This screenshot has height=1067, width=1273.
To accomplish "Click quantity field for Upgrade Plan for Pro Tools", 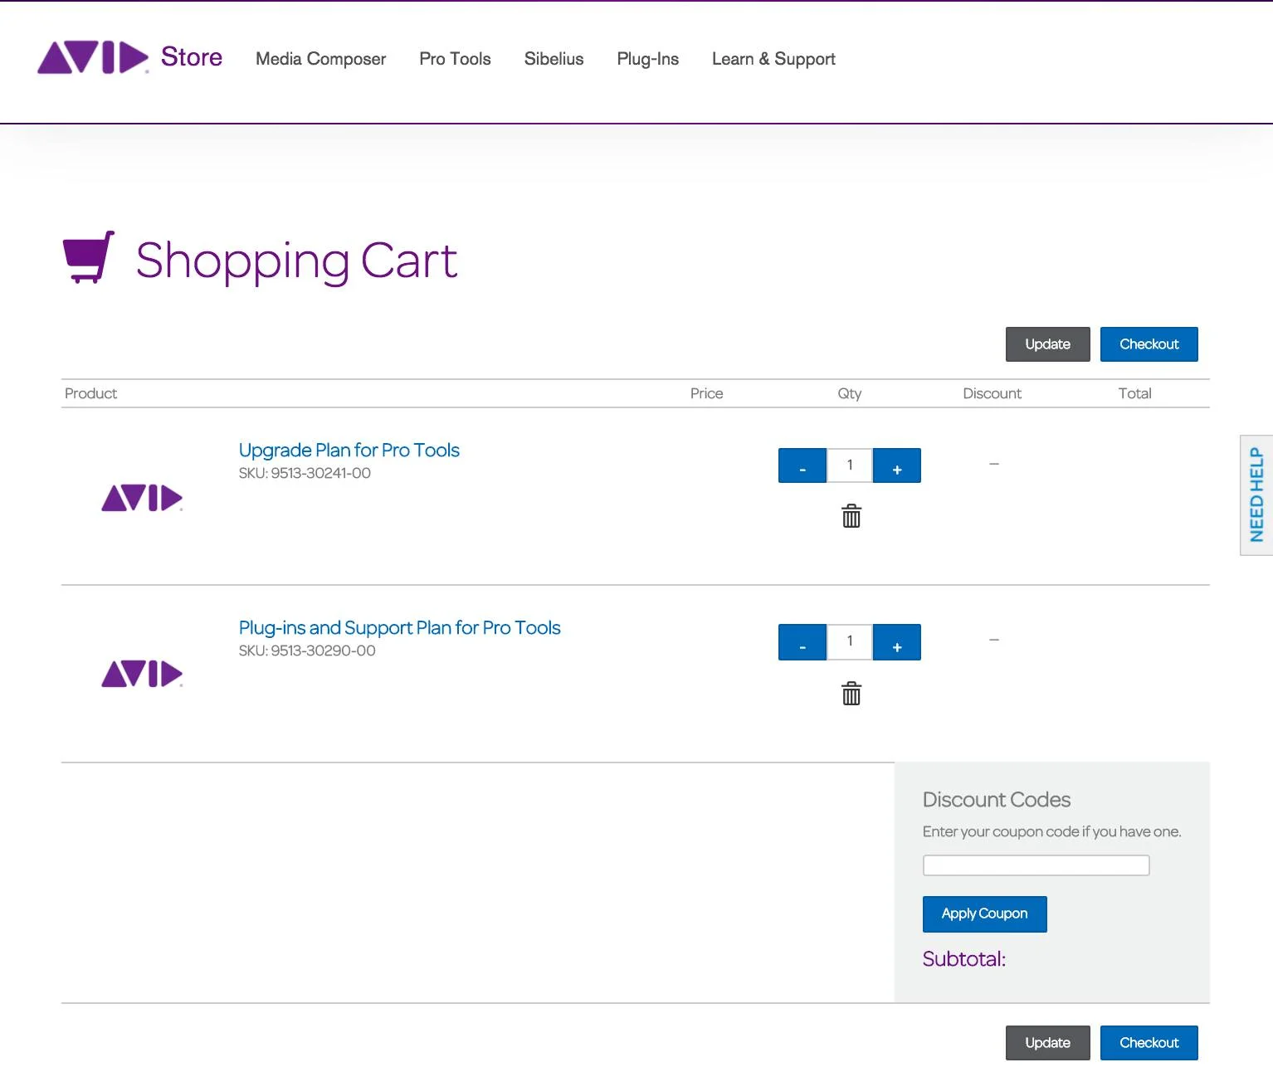I will coord(850,465).
